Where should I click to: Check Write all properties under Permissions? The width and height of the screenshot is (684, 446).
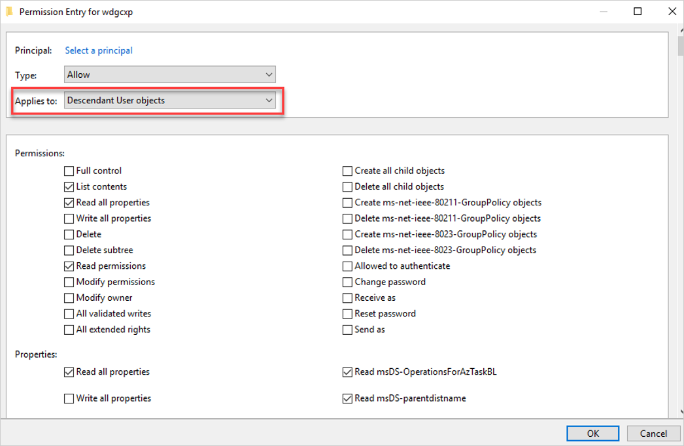(69, 218)
